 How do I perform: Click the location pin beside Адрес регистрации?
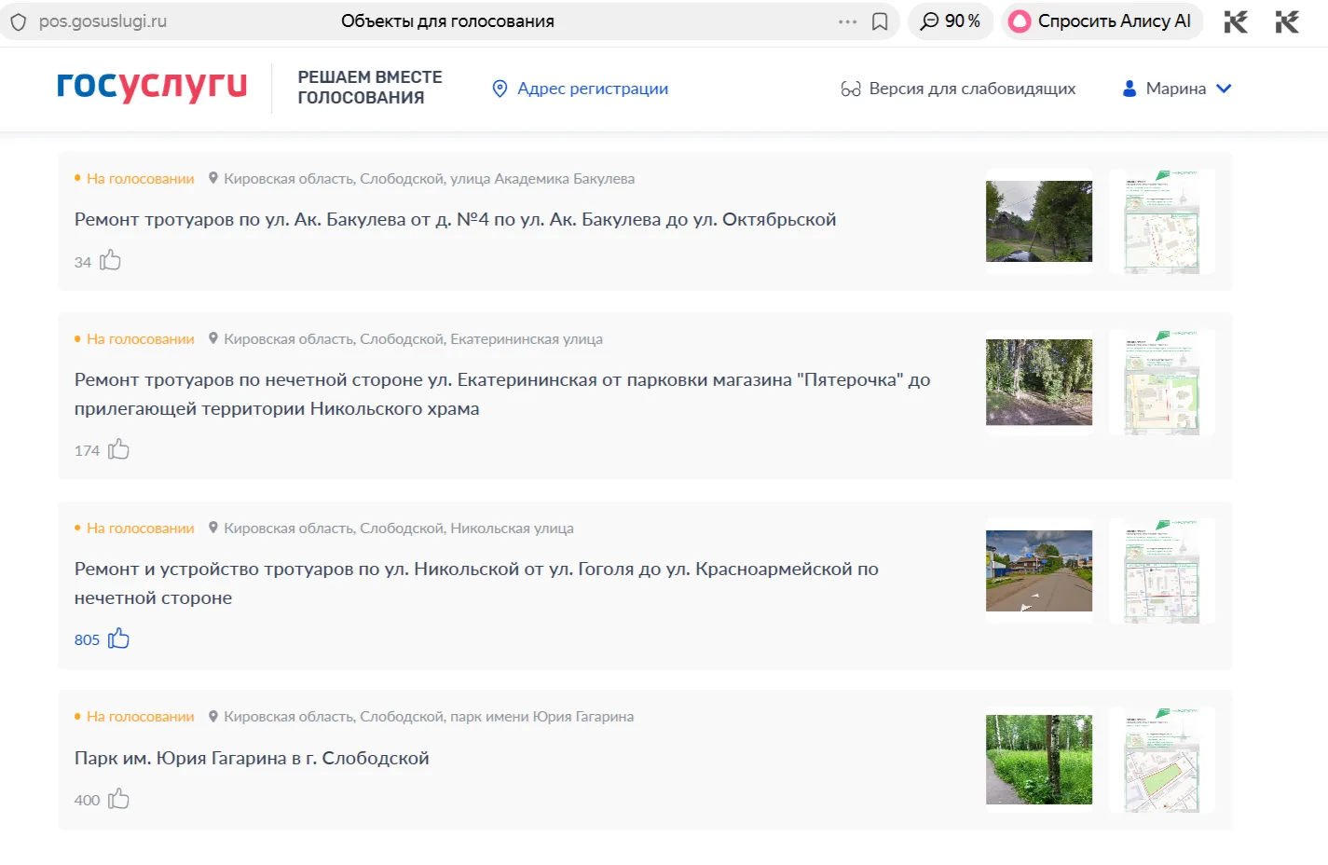500,89
